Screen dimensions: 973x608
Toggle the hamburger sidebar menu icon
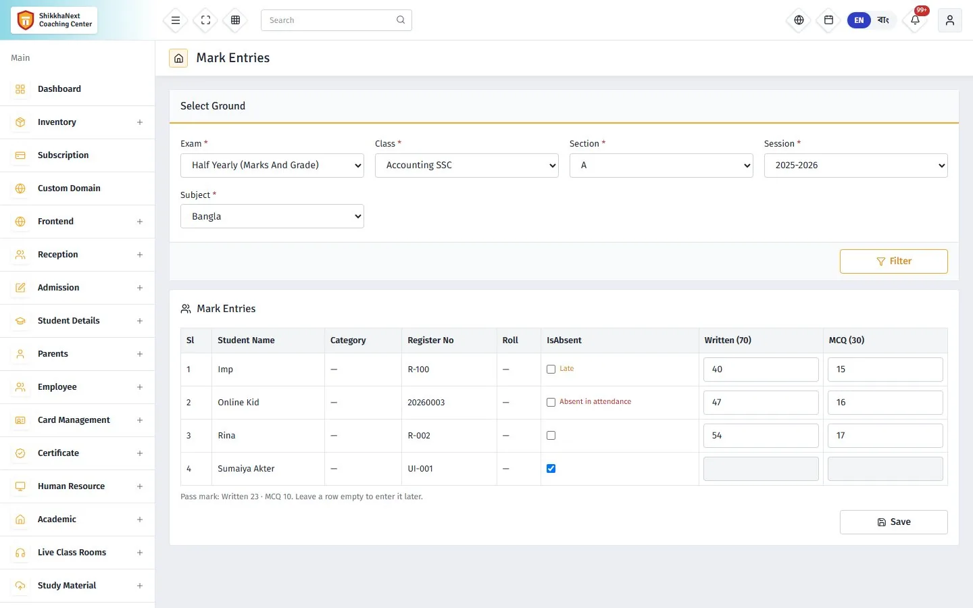(x=176, y=20)
